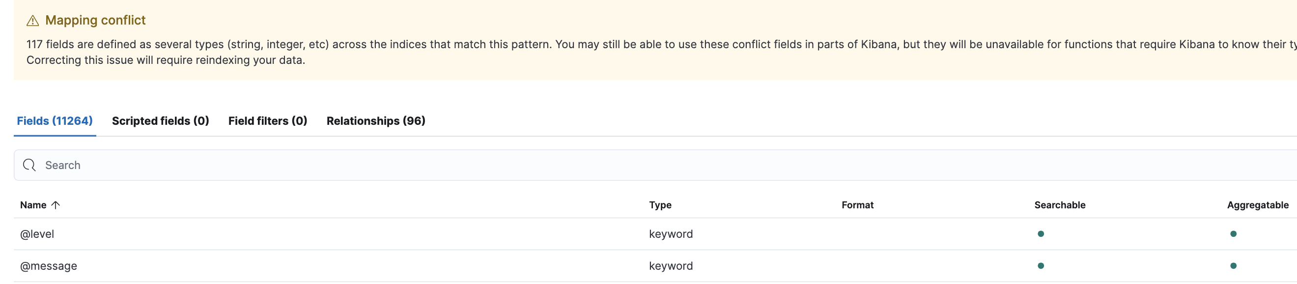Viewport: 1297px width, 284px height.
Task: Click the Format column header
Action: [857, 205]
